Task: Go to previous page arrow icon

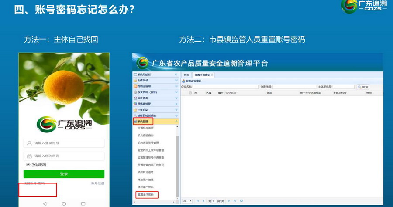Action: click(203, 201)
